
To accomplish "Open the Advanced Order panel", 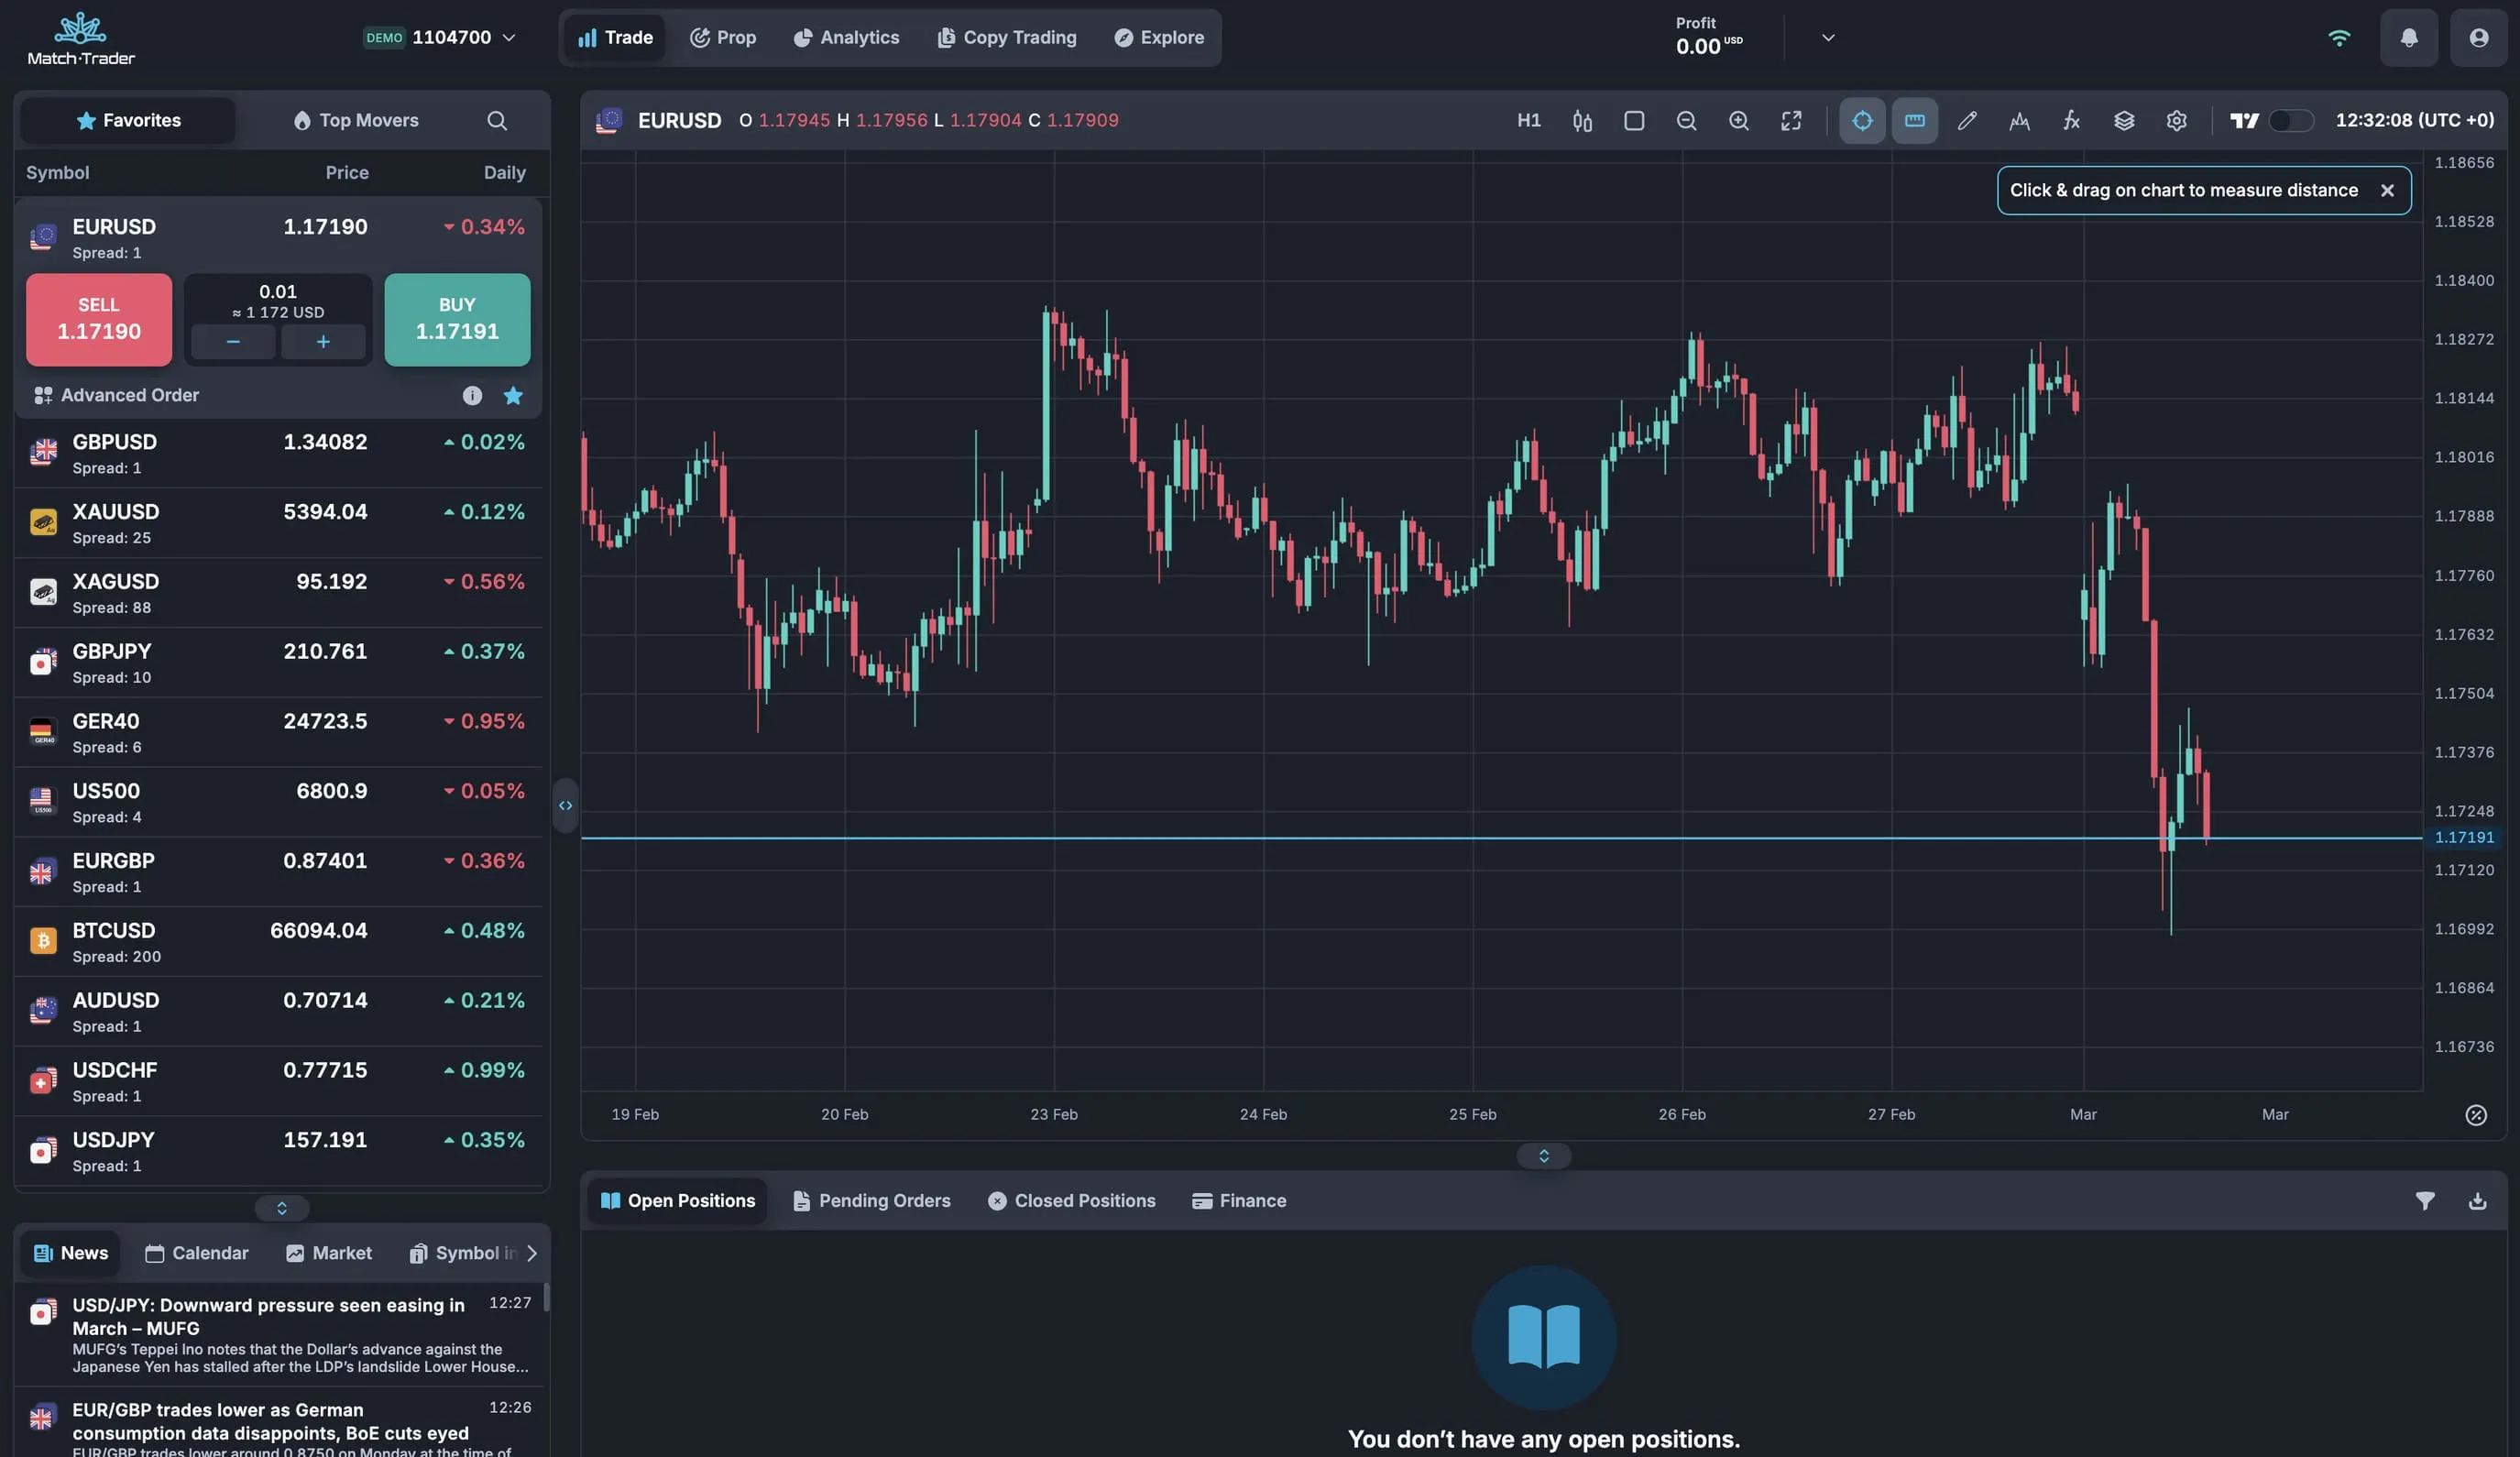I will 130,395.
